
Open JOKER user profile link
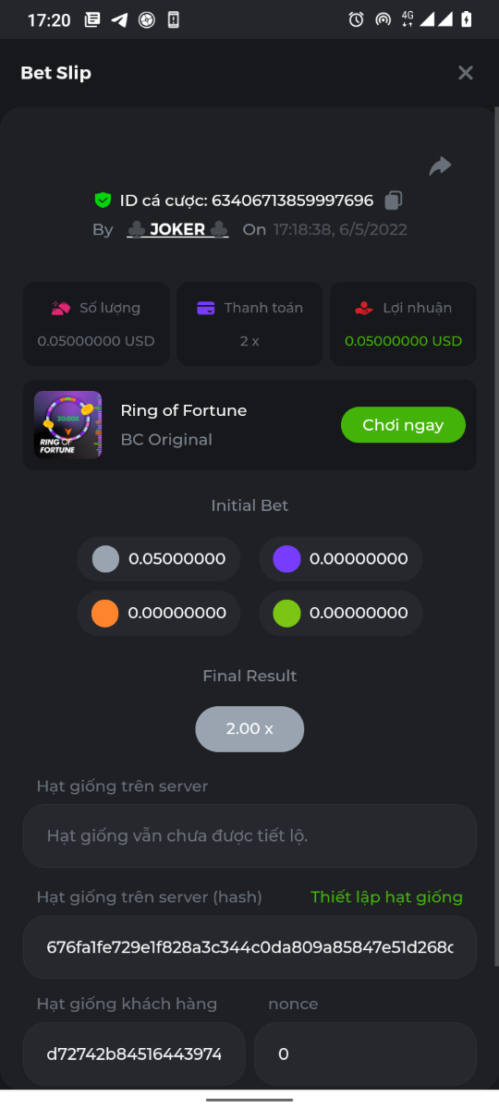[x=177, y=229]
